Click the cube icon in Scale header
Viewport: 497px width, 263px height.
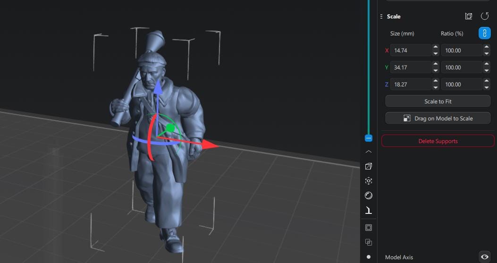pos(469,16)
